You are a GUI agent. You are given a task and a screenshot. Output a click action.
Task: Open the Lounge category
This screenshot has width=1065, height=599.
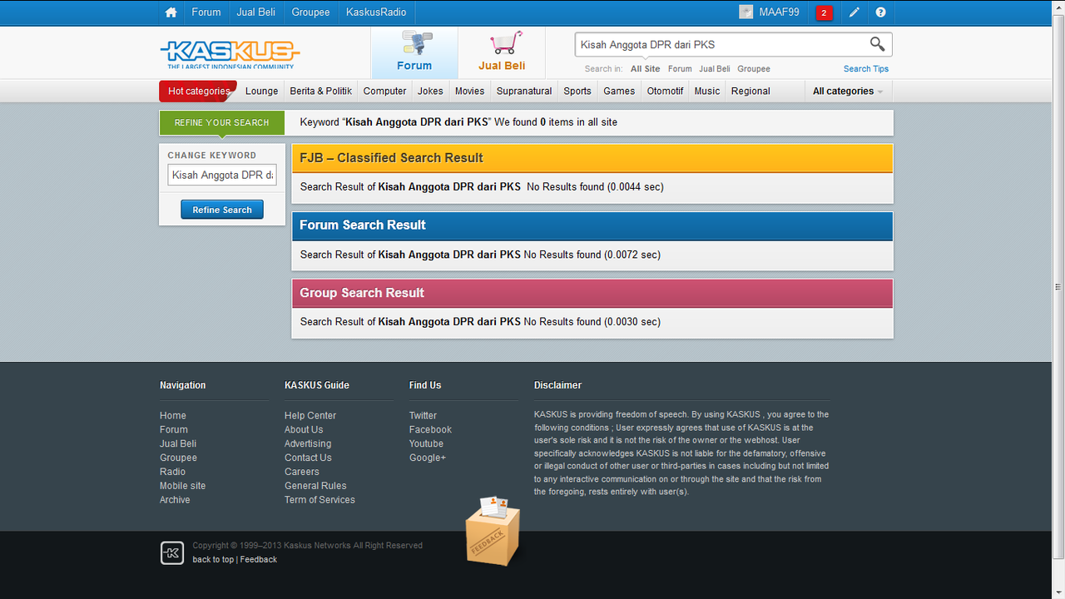tap(262, 92)
